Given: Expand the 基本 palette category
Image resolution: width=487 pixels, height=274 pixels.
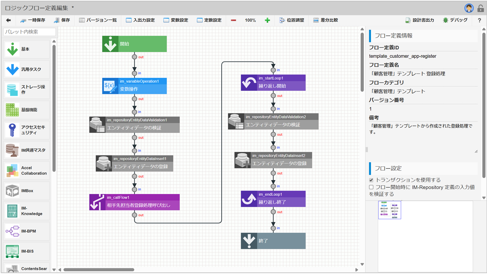Looking at the screenshot, I should (26, 49).
